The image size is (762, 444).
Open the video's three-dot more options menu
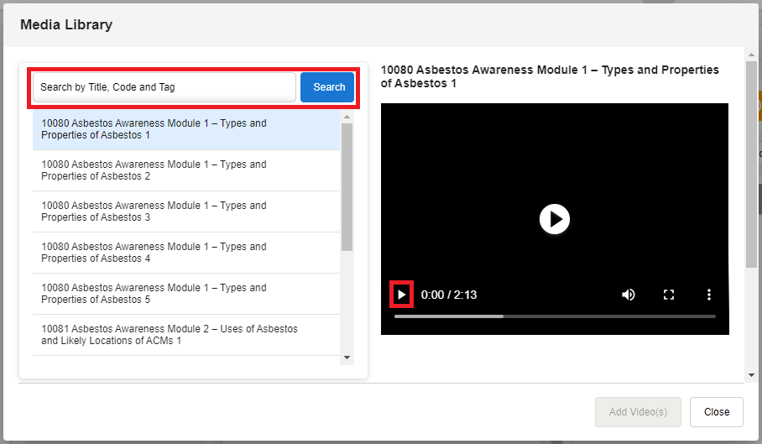[x=709, y=295]
